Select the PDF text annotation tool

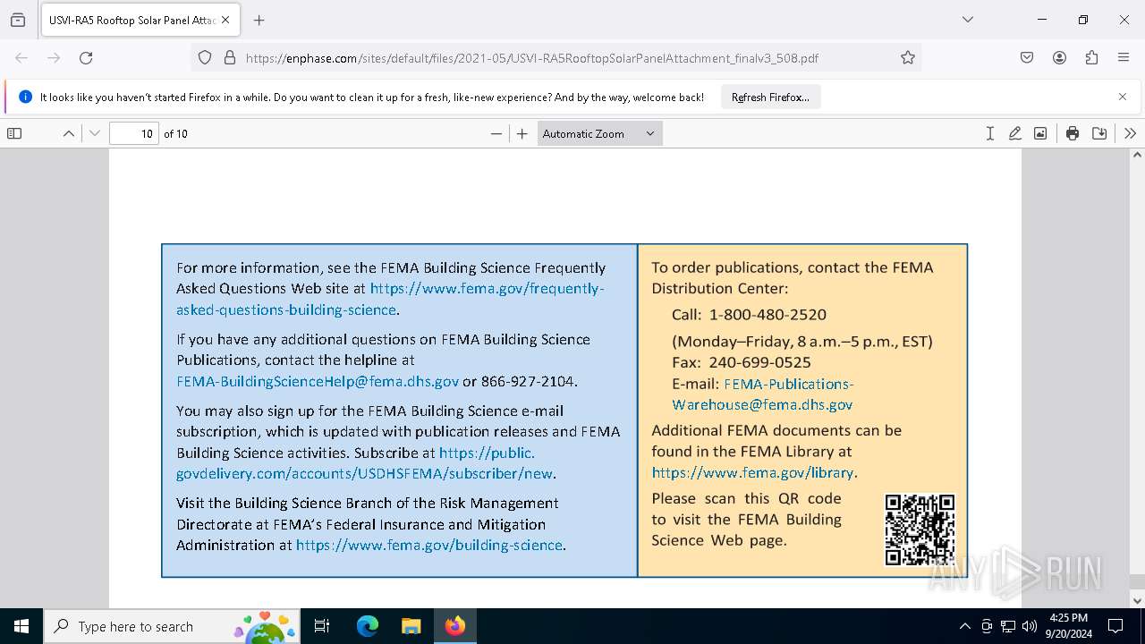[x=989, y=133]
